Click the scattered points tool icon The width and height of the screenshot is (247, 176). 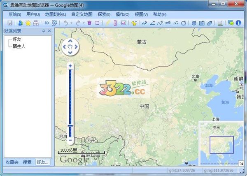point(176,23)
